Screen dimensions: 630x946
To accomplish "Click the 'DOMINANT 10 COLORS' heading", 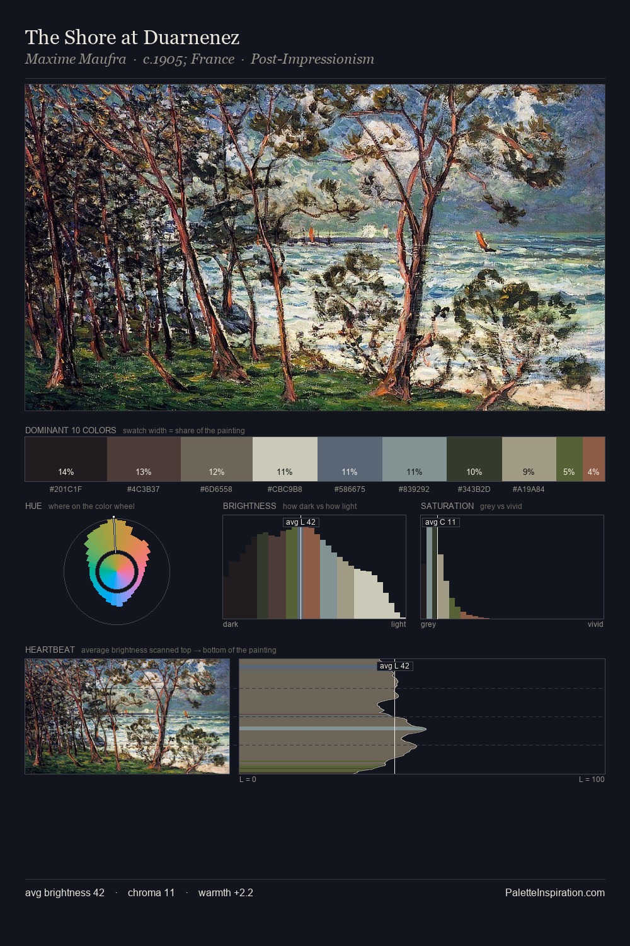I will click(71, 430).
